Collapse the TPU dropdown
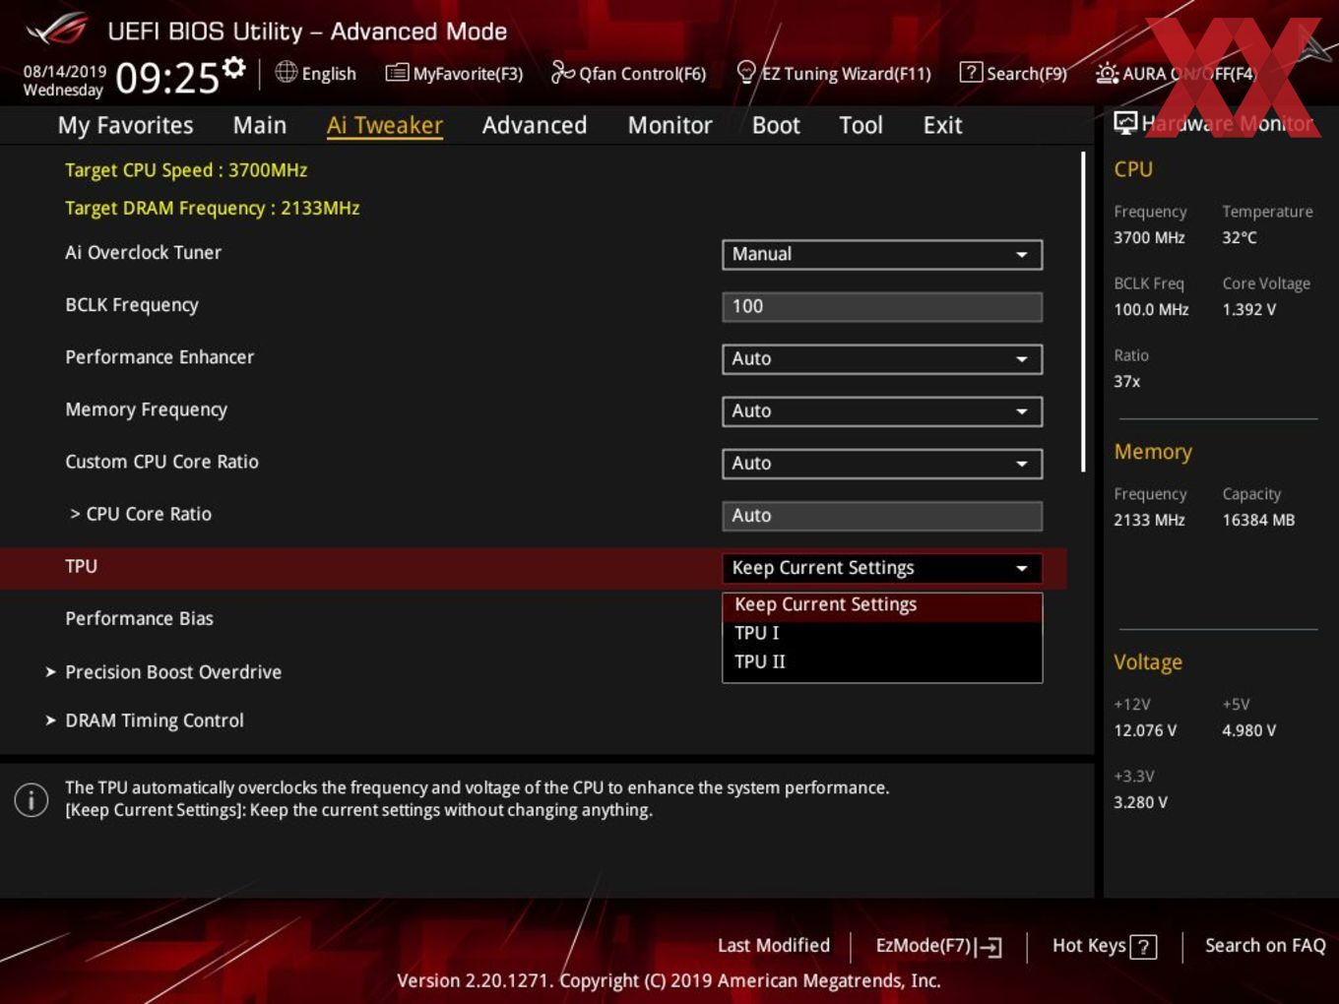This screenshot has width=1339, height=1004. (882, 568)
